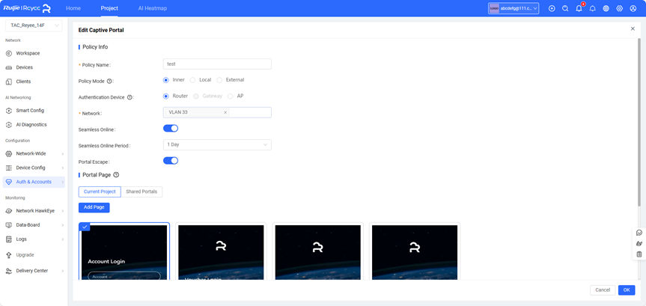
Task: Click the Clients sidebar icon
Action: 9,82
